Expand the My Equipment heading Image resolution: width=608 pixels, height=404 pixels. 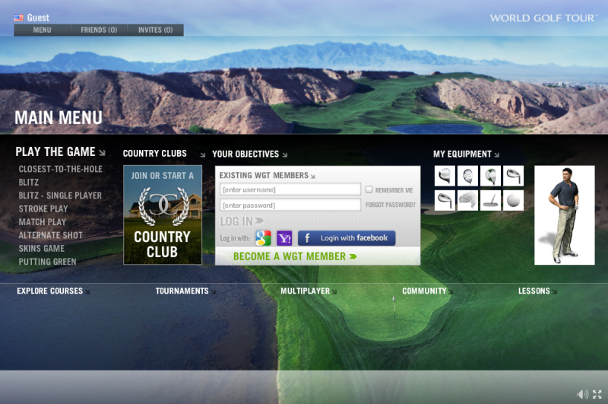[466, 154]
